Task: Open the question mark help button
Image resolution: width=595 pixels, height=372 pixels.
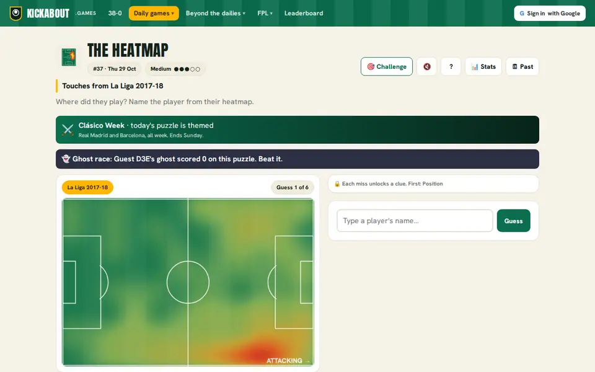Action: pos(451,66)
